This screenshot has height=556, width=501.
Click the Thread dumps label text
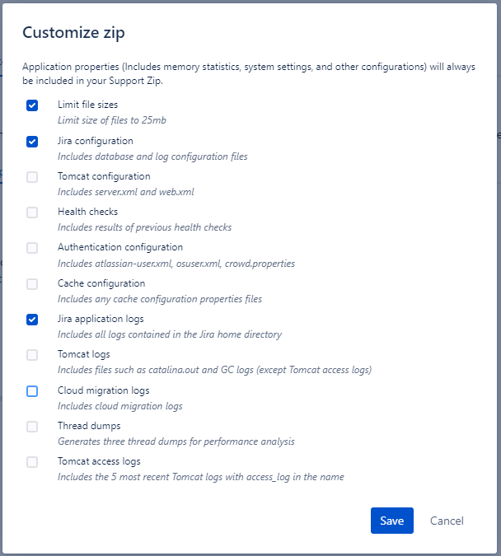pyautogui.click(x=89, y=426)
